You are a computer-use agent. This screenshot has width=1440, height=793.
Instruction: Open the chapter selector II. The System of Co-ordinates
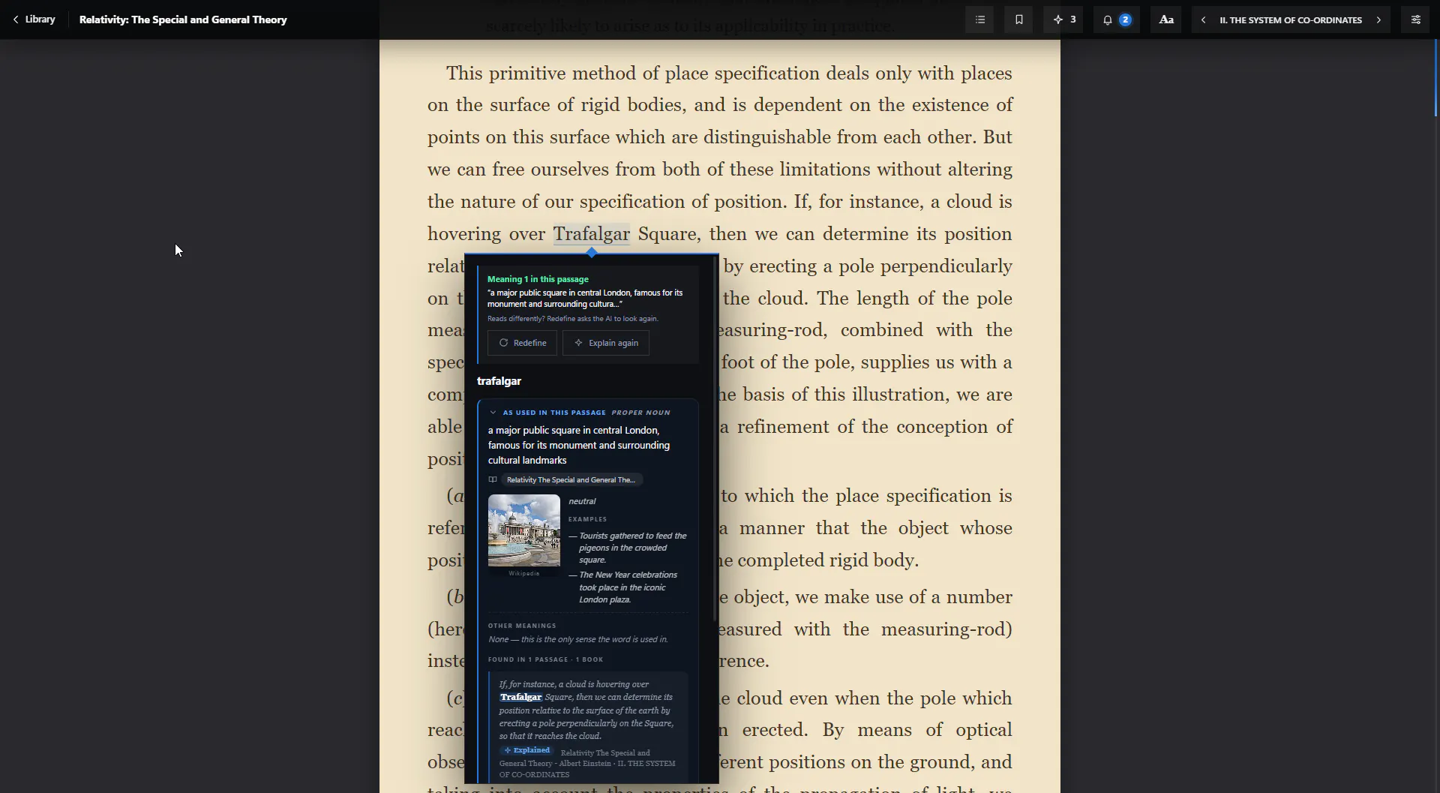[x=1291, y=20]
